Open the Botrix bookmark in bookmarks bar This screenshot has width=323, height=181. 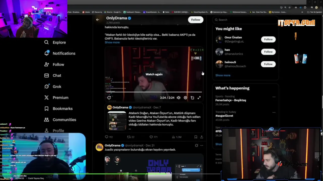[x=166, y=12]
